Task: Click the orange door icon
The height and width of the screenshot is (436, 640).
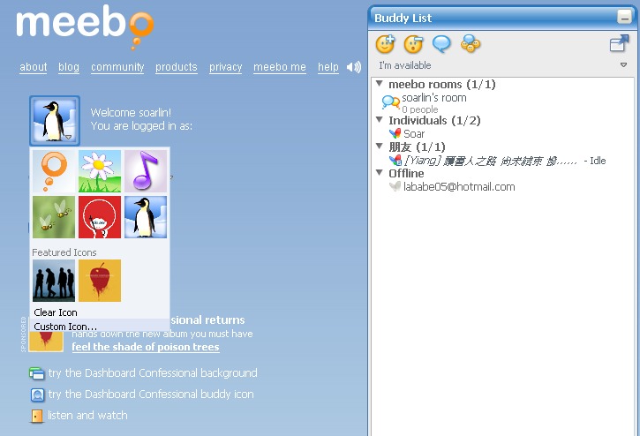Action: [x=37, y=416]
